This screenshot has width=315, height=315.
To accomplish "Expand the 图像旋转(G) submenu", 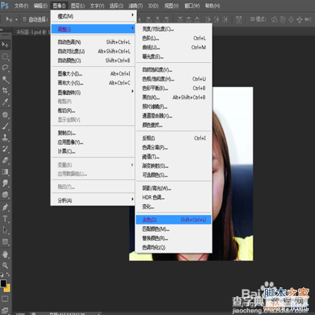I will click(94, 92).
